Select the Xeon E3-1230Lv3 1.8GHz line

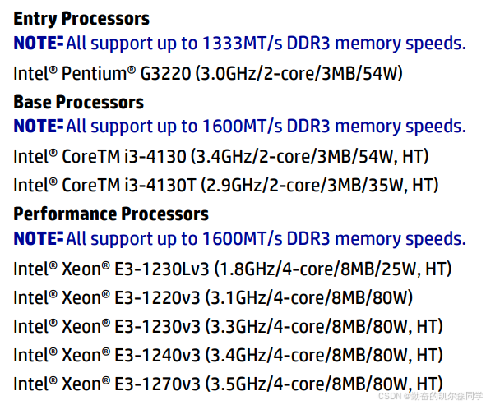point(233,269)
